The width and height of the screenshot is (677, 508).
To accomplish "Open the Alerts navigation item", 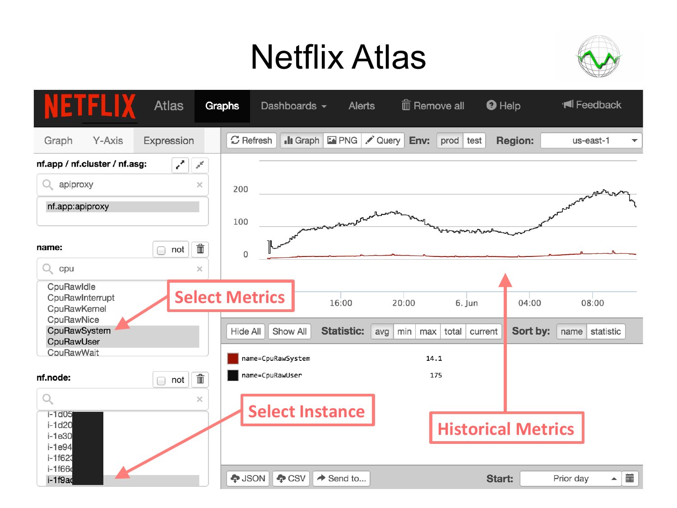I will 362,106.
